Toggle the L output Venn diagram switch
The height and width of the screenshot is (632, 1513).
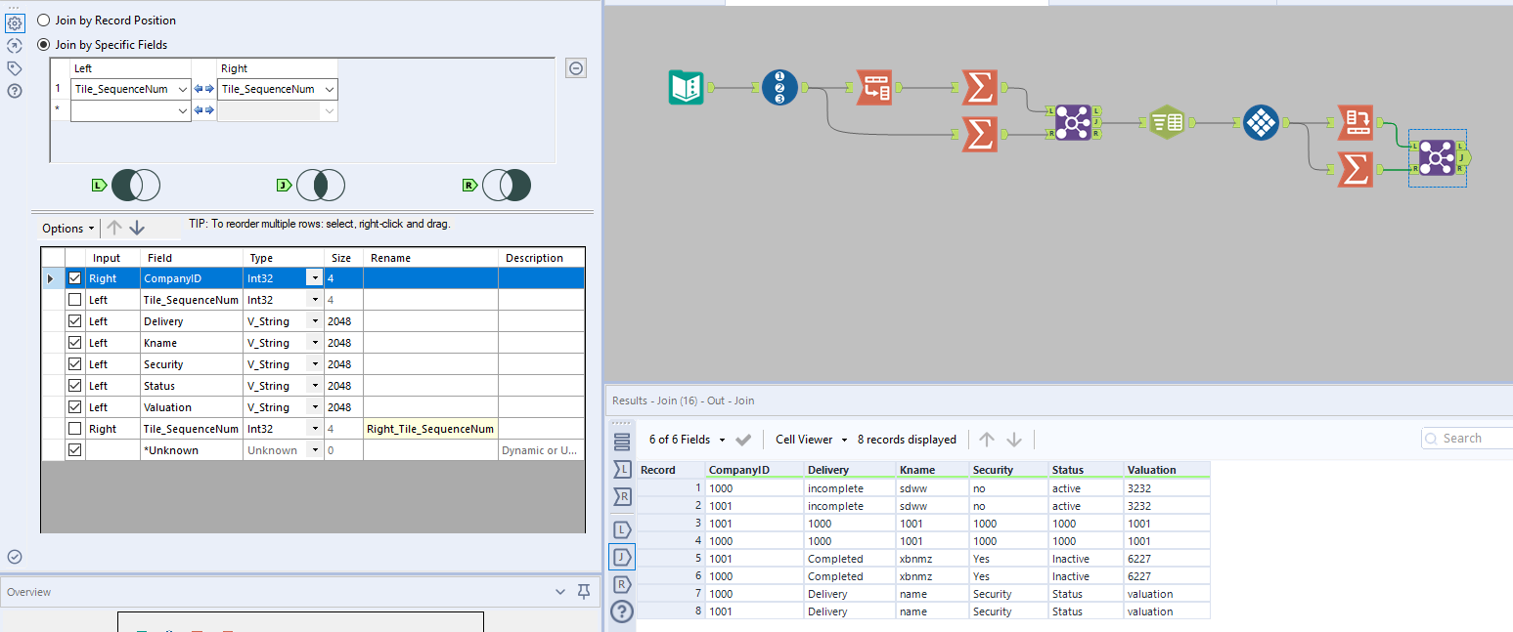coord(136,185)
